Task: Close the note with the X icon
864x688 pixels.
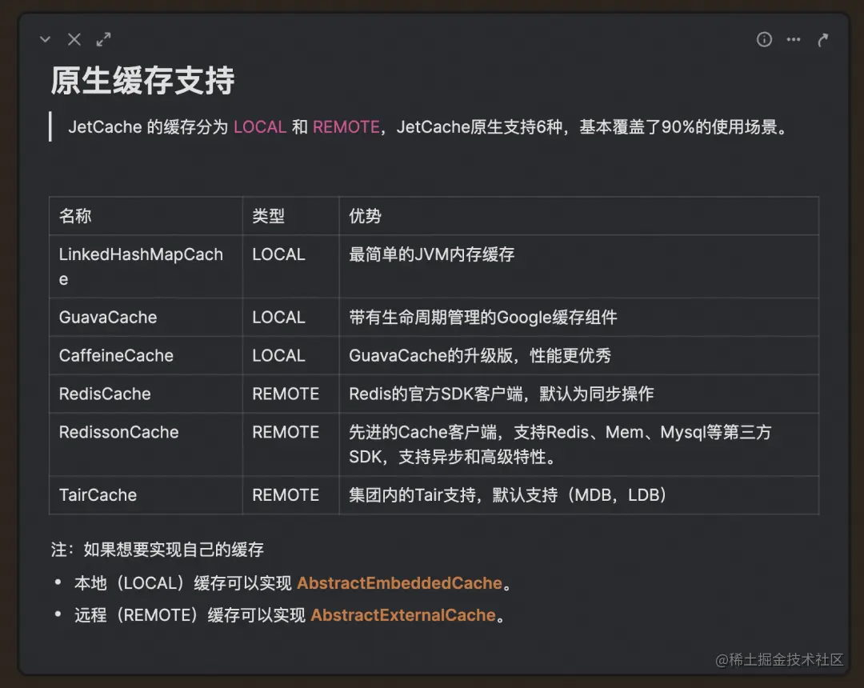Action: point(74,40)
